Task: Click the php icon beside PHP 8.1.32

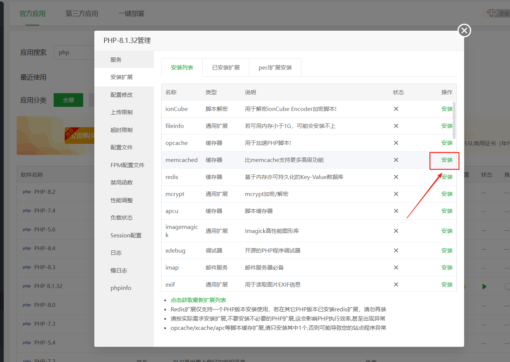Action: [x=27, y=286]
